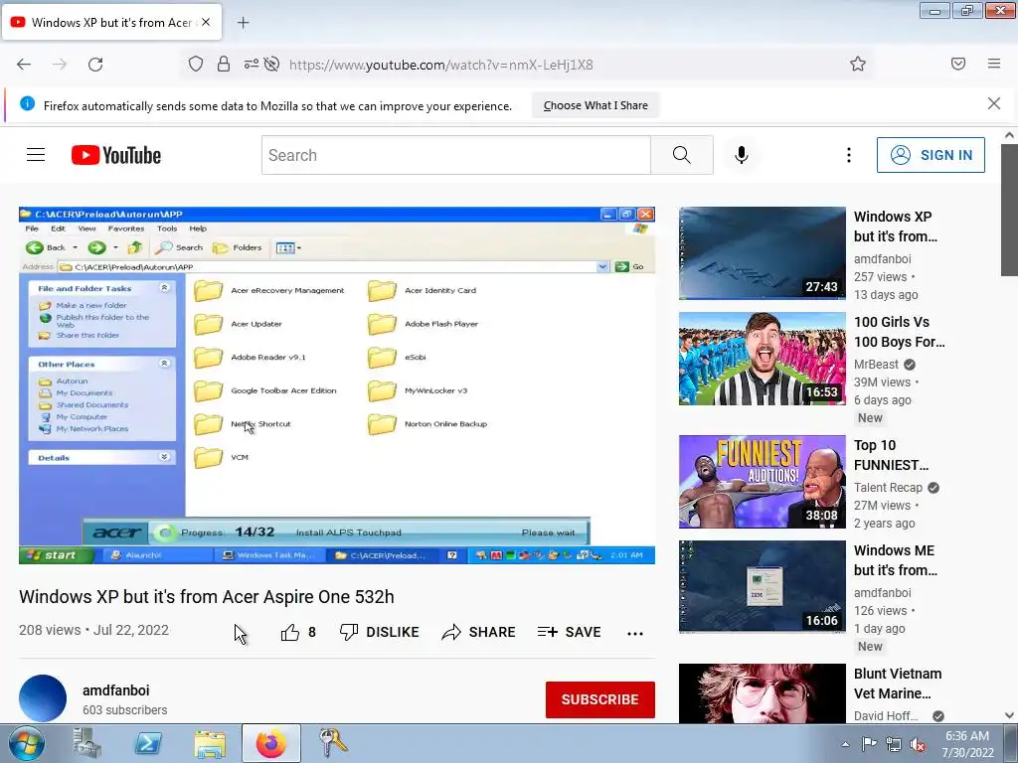Open Firefox application menu

pos(994,64)
